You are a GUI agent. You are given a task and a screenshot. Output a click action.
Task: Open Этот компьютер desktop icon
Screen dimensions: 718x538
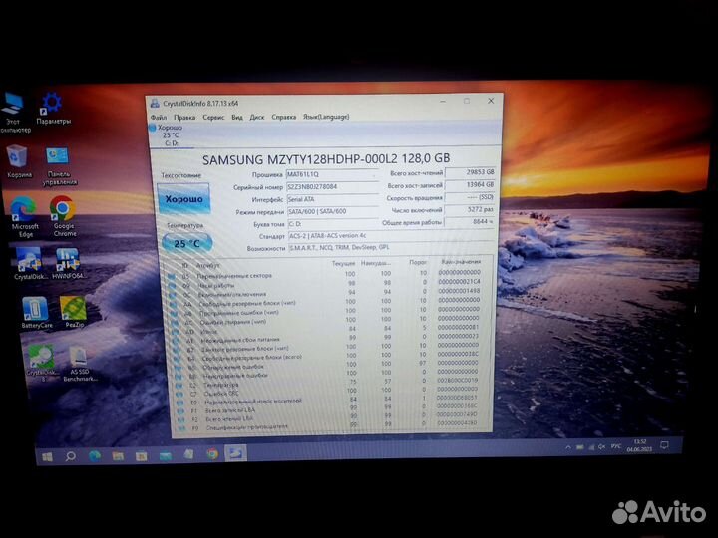[x=13, y=112]
